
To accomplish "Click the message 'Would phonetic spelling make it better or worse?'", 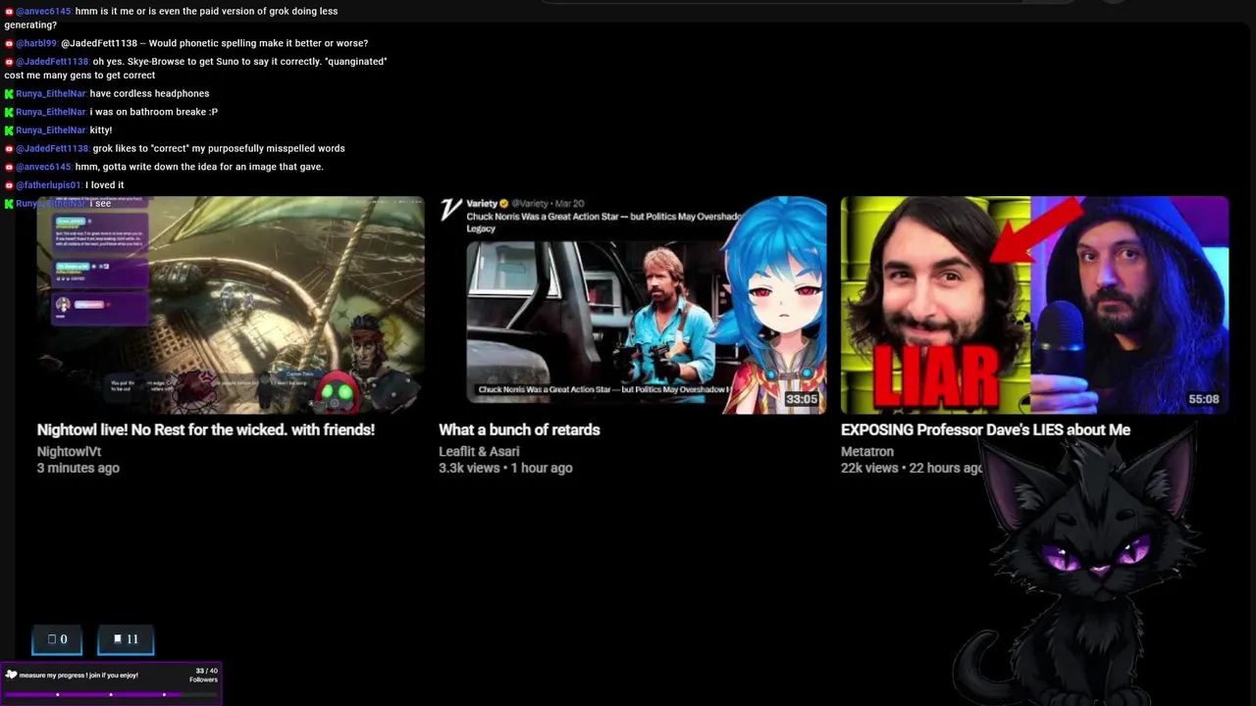I will pos(258,43).
